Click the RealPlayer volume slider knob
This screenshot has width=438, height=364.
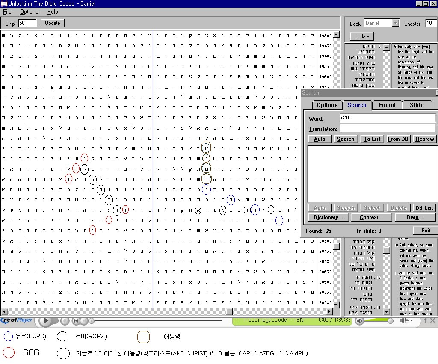pos(391,321)
